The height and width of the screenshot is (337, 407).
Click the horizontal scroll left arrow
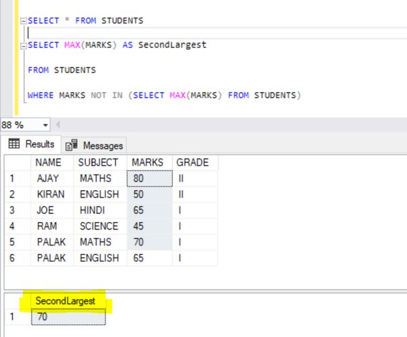point(58,125)
